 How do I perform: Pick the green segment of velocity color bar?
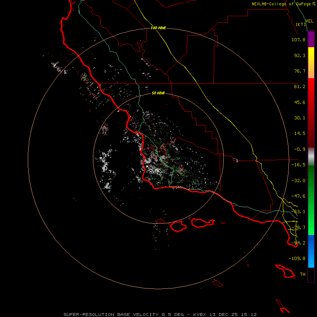click(311, 200)
